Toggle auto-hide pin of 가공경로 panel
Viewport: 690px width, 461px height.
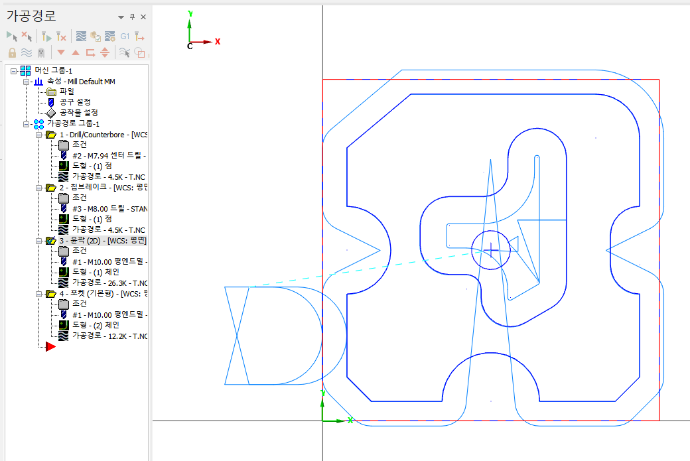coord(133,17)
